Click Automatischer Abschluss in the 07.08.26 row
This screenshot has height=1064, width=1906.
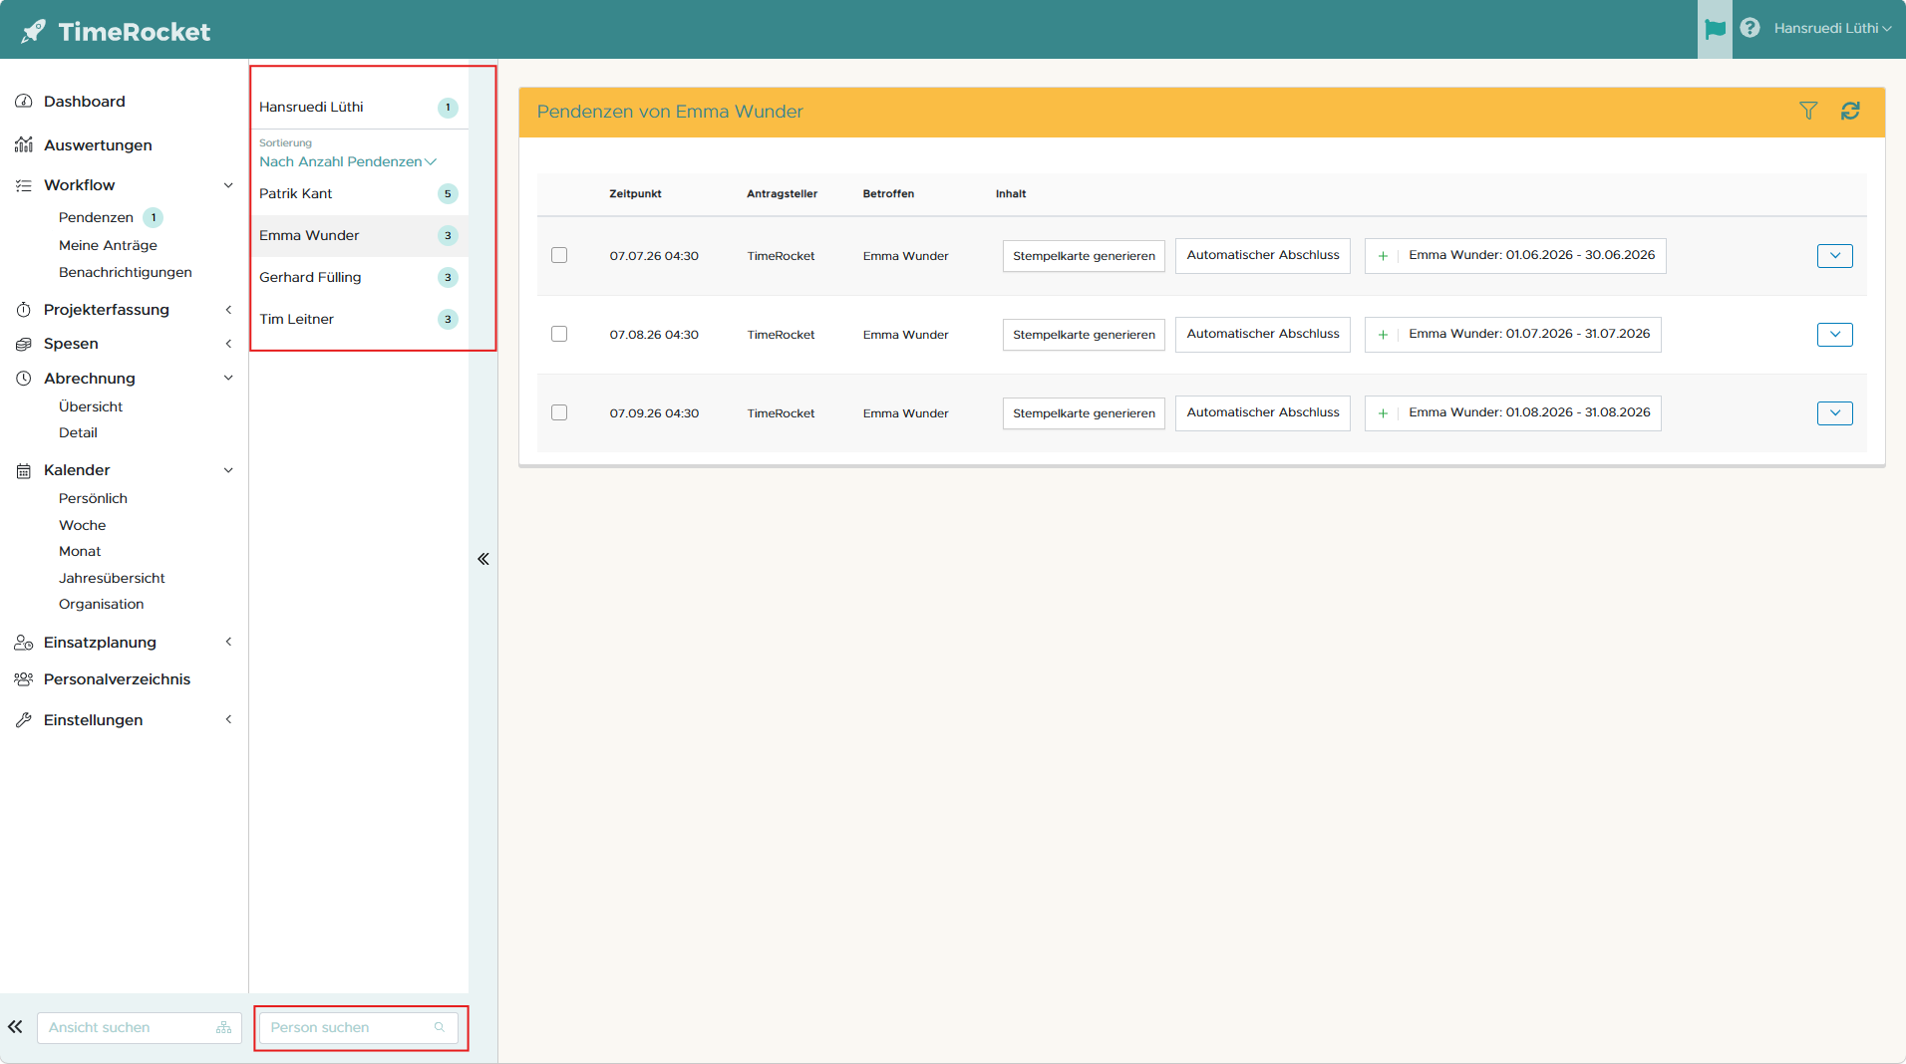[1263, 334]
